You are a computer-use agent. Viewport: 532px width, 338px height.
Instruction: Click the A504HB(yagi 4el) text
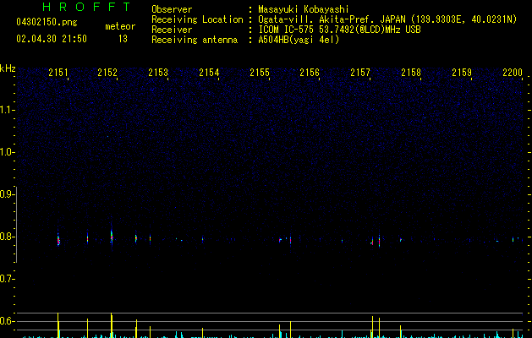pos(299,40)
